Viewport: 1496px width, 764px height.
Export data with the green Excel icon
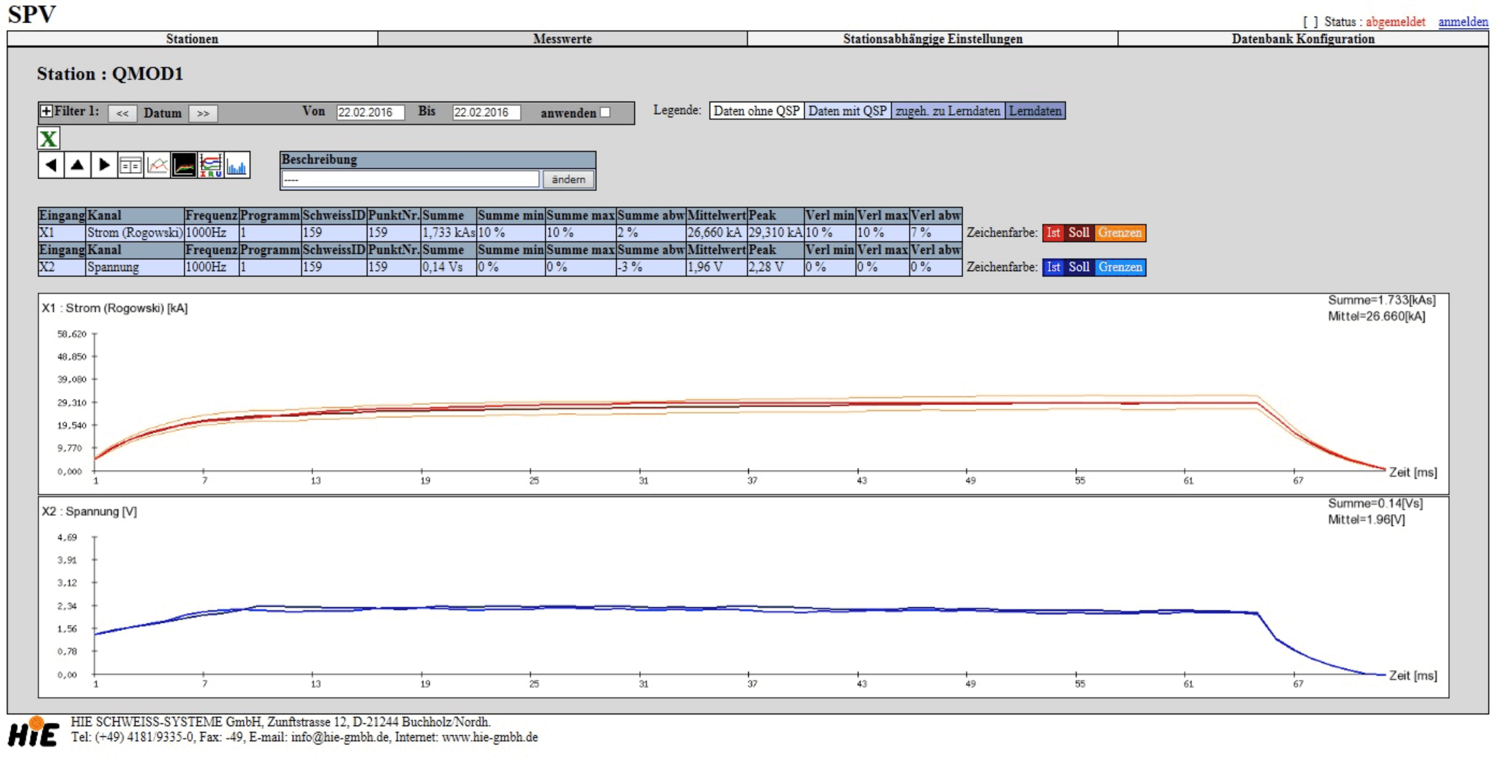click(49, 138)
